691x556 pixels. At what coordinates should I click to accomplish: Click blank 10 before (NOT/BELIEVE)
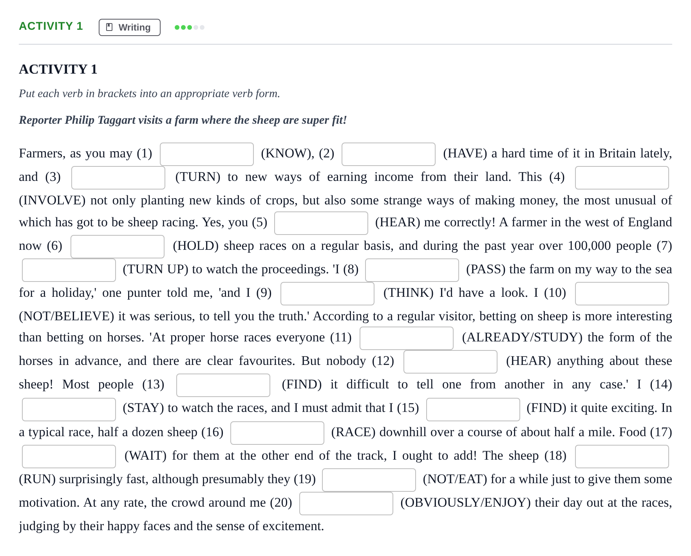(622, 294)
